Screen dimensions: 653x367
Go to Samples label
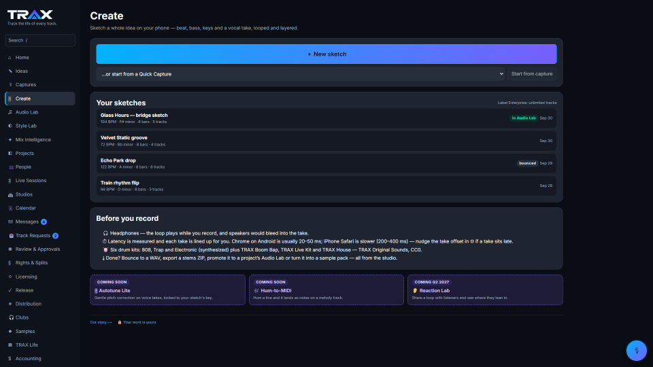click(x=25, y=332)
